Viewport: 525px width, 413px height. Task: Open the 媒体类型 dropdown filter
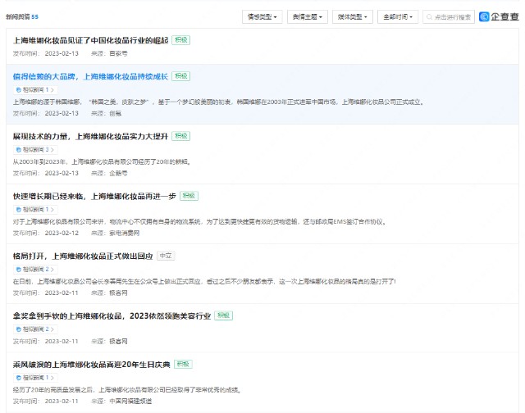coord(354,16)
